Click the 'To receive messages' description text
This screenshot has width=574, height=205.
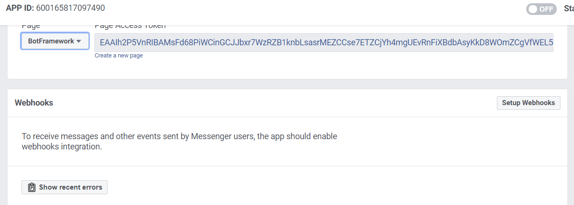click(x=179, y=136)
